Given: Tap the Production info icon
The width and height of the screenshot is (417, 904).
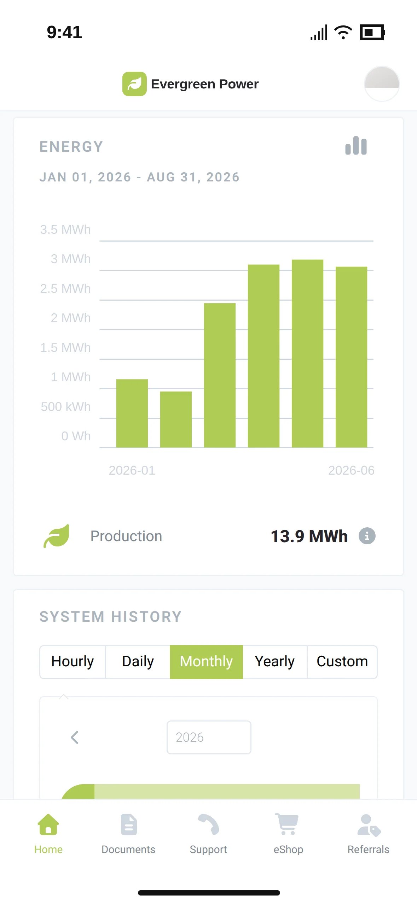Looking at the screenshot, I should tap(367, 536).
